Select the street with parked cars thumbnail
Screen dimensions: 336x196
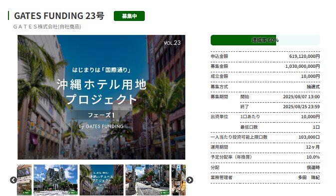point(147,180)
